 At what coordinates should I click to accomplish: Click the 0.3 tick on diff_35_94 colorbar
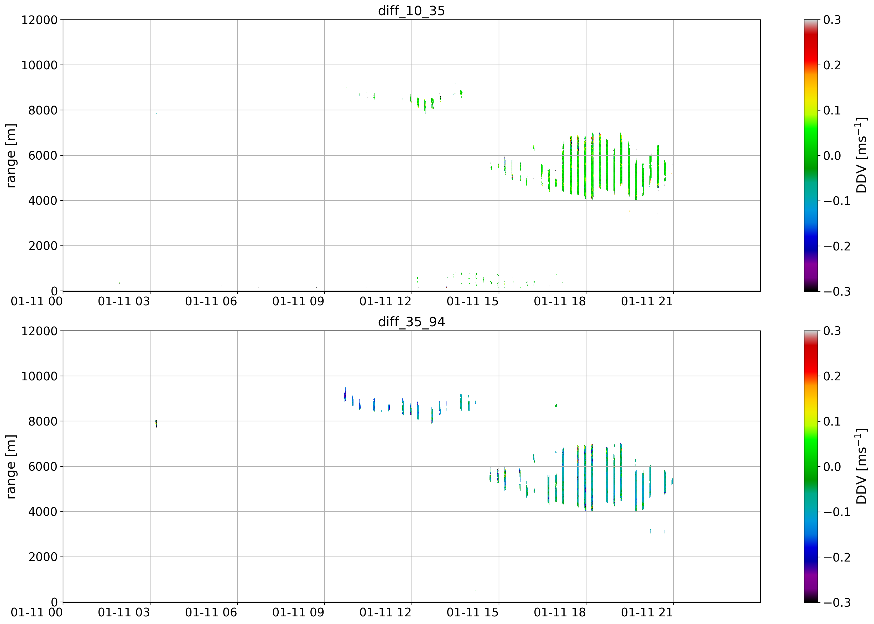832,331
